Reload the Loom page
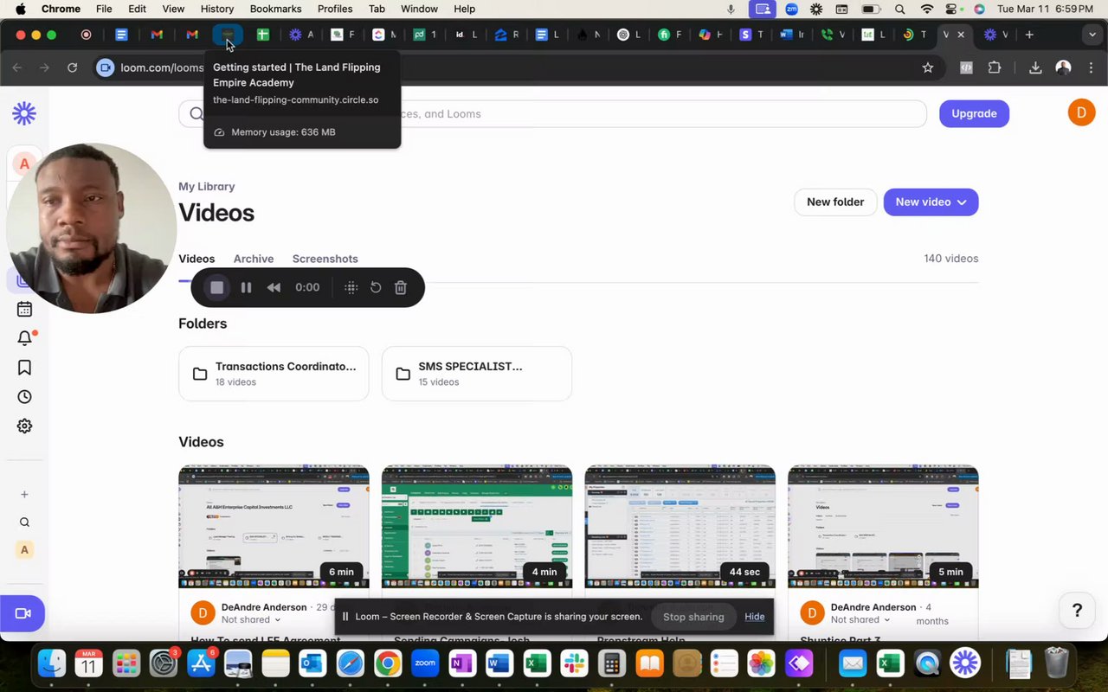Image resolution: width=1108 pixels, height=692 pixels. click(72, 67)
